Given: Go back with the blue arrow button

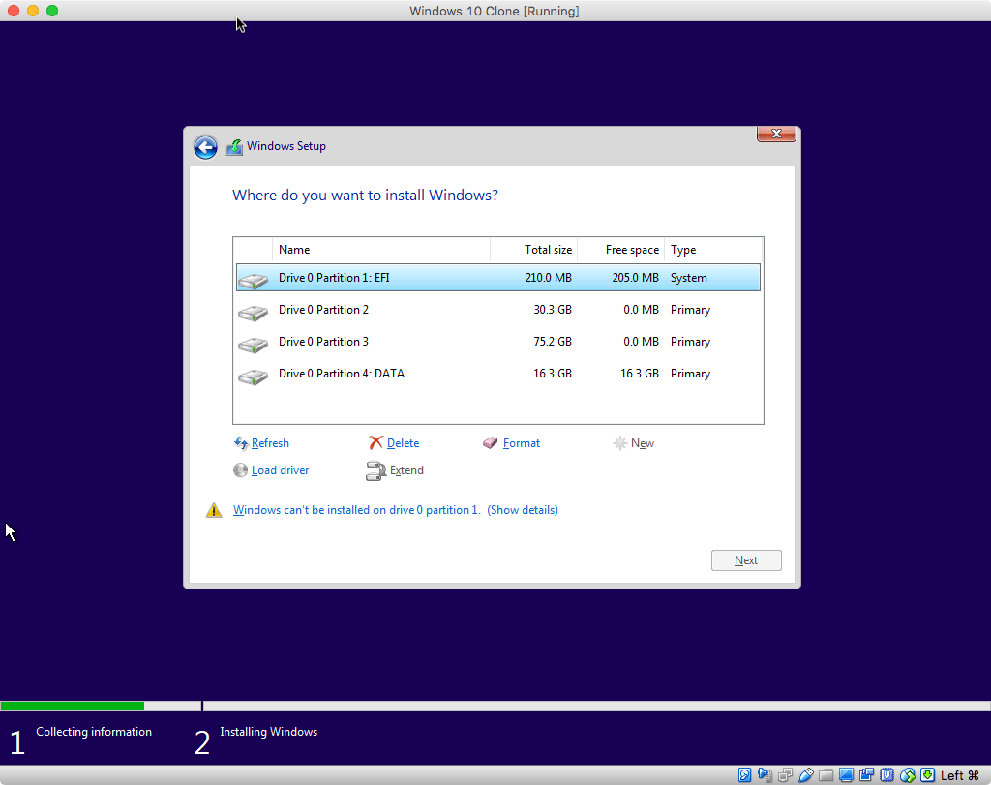Looking at the screenshot, I should (205, 147).
